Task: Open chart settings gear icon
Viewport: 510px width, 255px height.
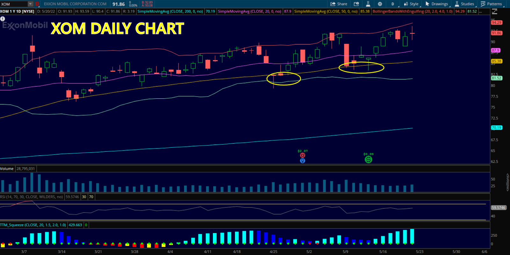Action: pos(380,4)
